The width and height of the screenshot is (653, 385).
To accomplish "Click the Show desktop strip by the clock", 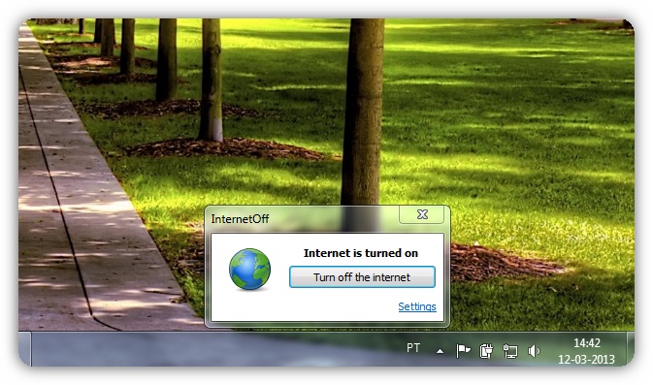I will (631, 349).
